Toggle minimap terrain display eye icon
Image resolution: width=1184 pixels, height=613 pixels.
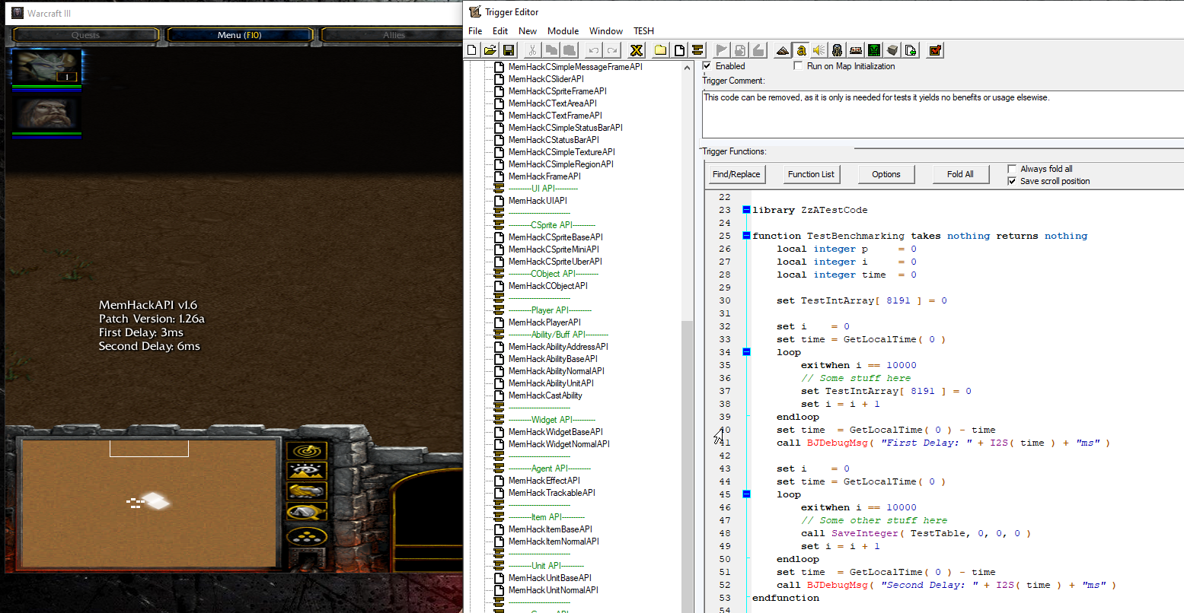pyautogui.click(x=307, y=472)
